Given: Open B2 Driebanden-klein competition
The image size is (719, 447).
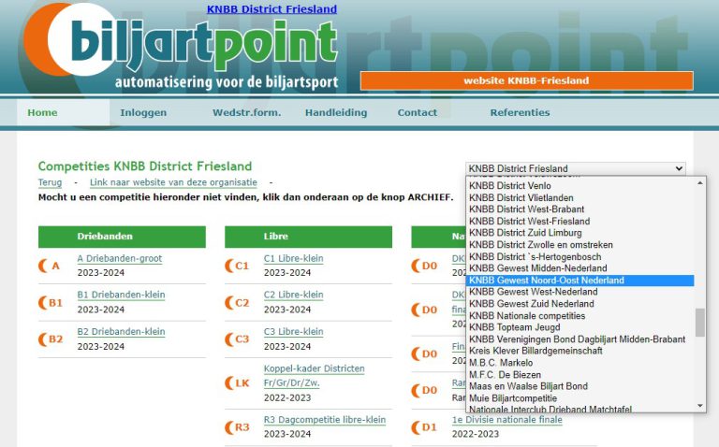Looking at the screenshot, I should click(x=121, y=332).
